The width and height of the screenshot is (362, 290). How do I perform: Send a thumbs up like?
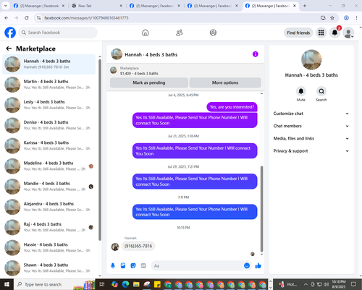[258, 265]
